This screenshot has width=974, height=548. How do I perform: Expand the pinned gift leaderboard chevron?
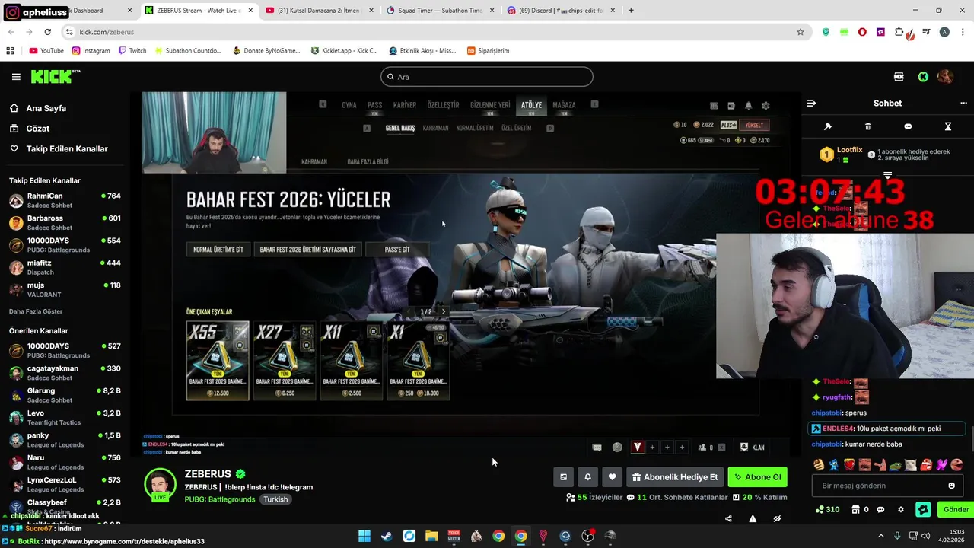(x=887, y=175)
